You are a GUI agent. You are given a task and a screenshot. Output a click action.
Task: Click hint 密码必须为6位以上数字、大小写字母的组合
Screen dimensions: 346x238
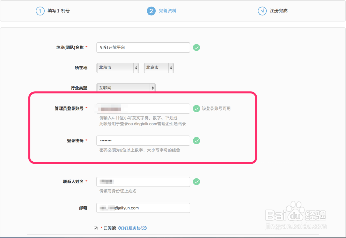(x=140, y=150)
